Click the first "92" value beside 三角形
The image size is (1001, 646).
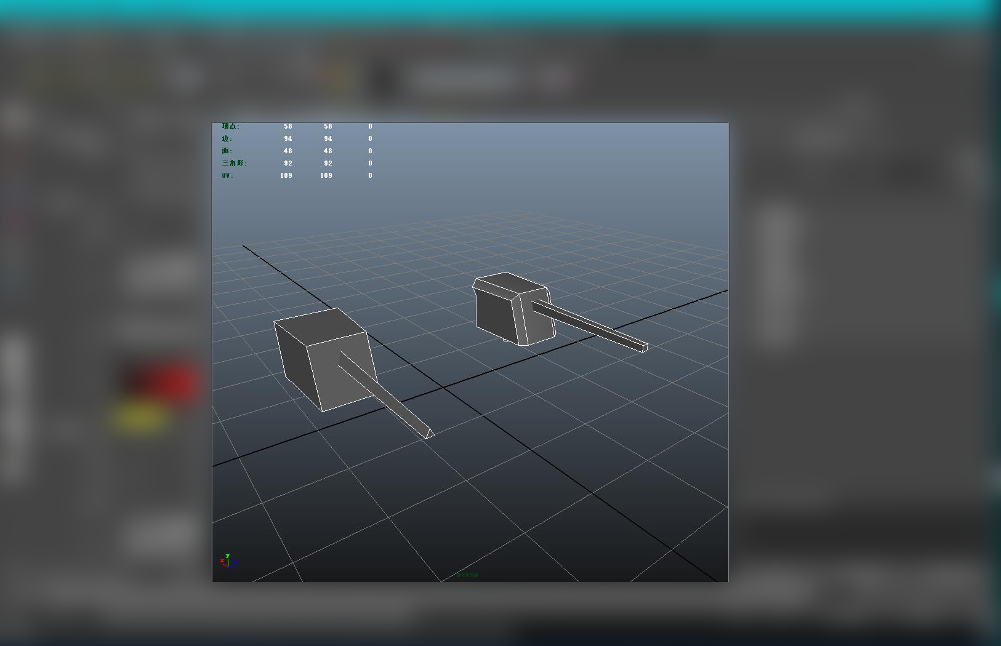click(288, 163)
